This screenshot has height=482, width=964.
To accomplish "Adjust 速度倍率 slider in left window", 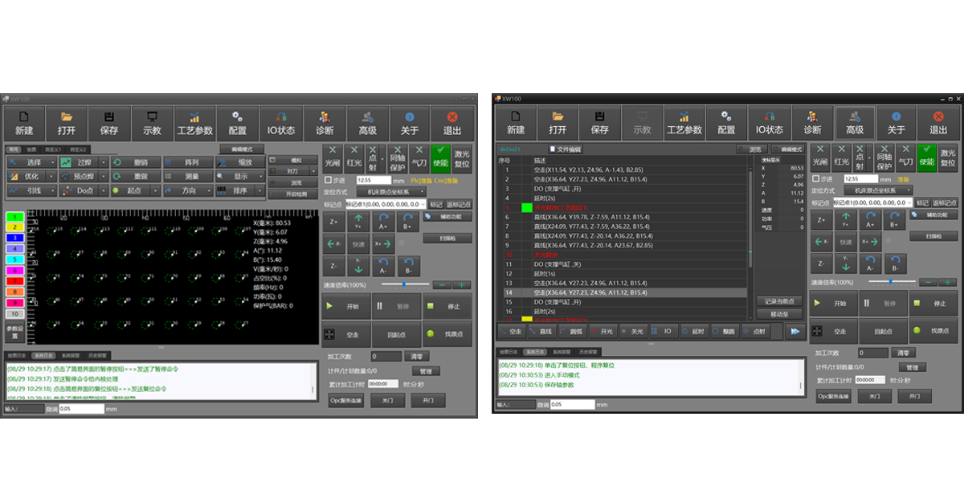I will [404, 284].
